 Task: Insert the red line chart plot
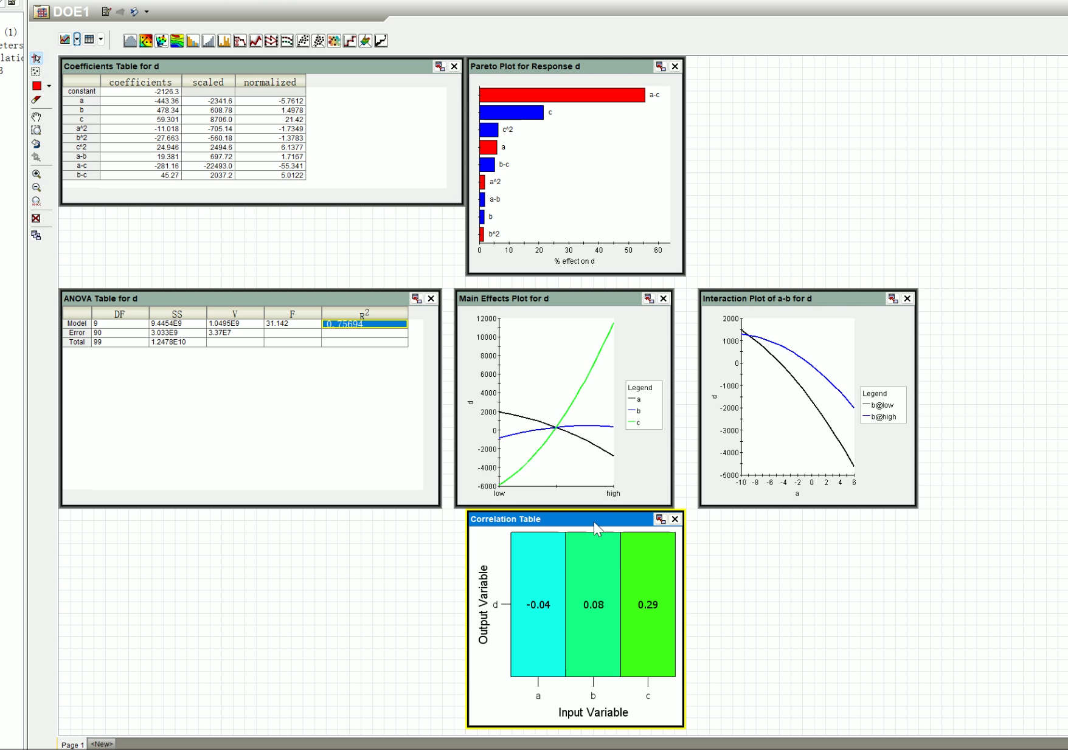pyautogui.click(x=256, y=41)
